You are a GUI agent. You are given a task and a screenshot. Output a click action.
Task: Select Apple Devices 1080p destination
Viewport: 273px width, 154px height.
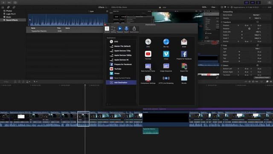tap(121, 55)
